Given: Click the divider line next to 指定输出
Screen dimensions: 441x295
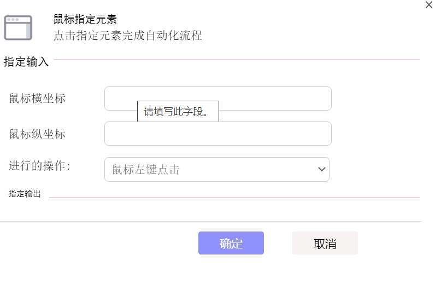Looking at the screenshot, I should [234, 198].
